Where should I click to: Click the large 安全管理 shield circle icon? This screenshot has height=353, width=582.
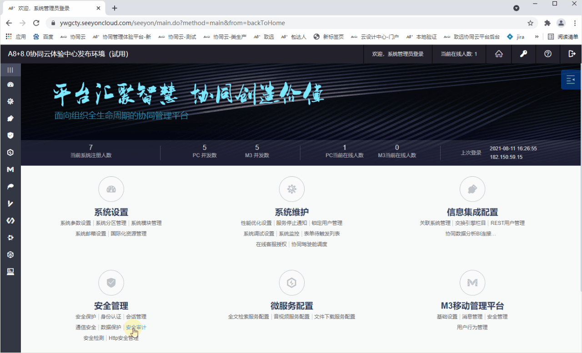point(111,283)
